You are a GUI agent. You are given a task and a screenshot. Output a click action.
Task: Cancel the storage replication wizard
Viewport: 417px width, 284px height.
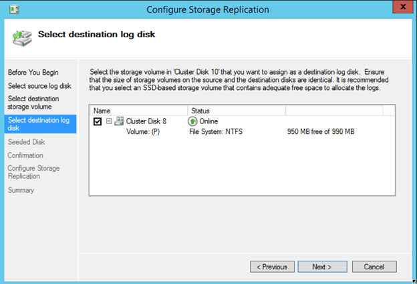point(374,267)
